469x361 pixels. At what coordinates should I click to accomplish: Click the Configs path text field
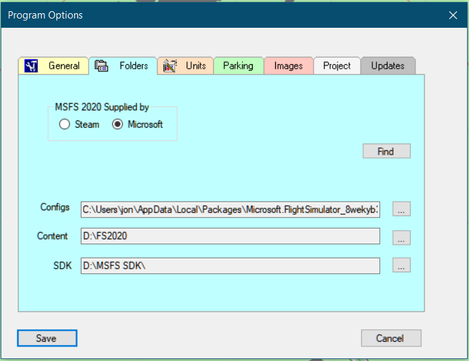tap(230, 210)
